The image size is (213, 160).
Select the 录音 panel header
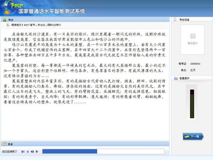tap(85, 144)
